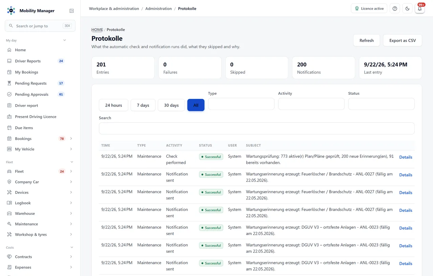Open notifications bell icon

click(420, 8)
